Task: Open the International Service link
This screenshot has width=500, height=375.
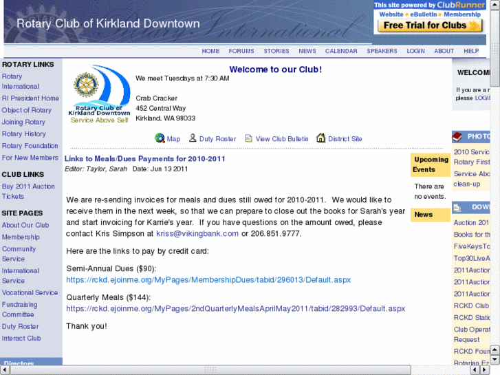Action: pos(21,276)
